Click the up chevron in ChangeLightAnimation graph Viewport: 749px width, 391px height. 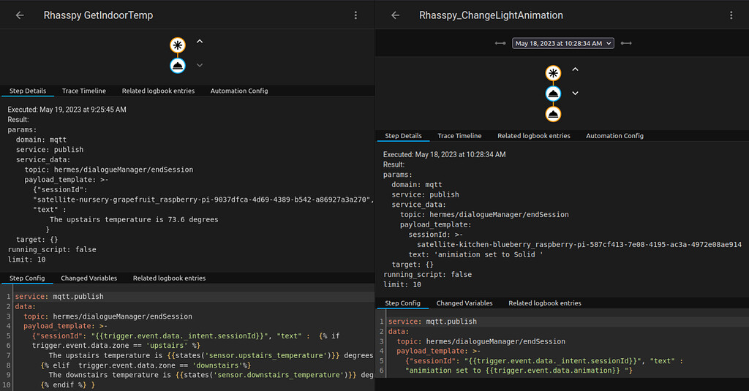tap(575, 69)
